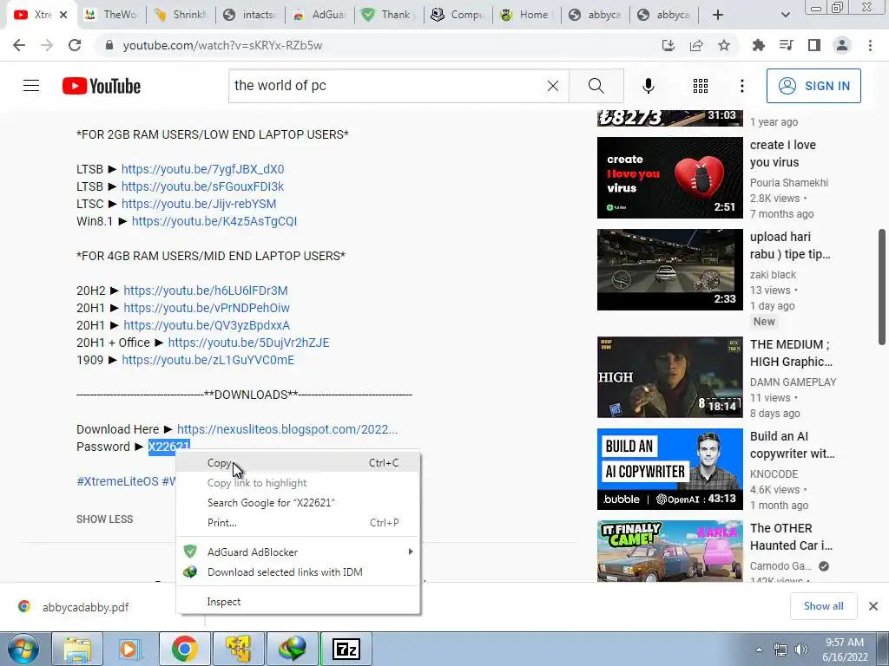Open Internet Download Manager taskbar icon
The height and width of the screenshot is (666, 889).
click(x=293, y=649)
